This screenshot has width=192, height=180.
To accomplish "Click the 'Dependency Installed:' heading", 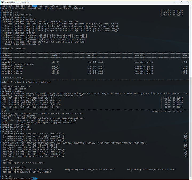I will coord(13,167).
